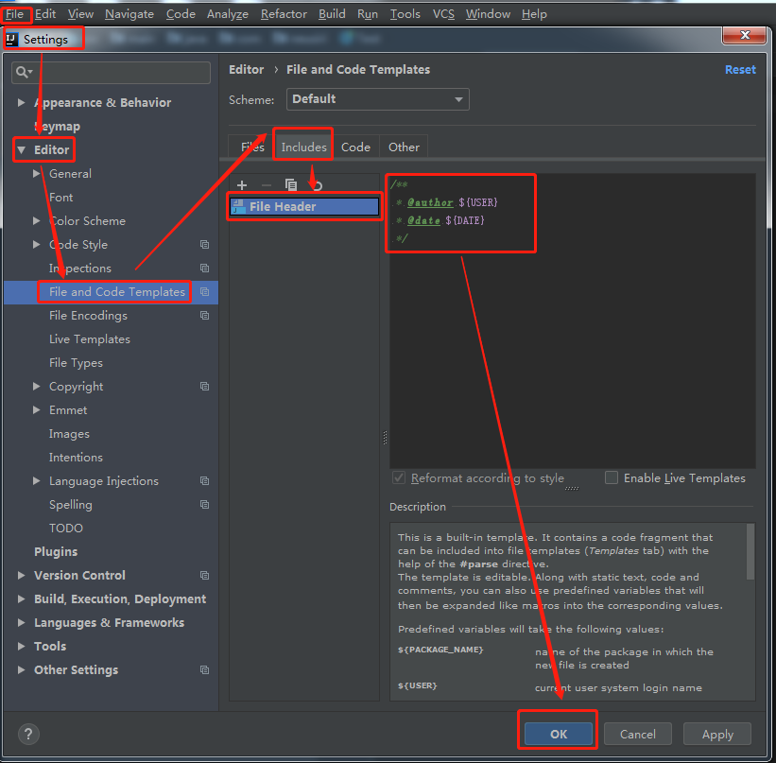The width and height of the screenshot is (776, 763).
Task: Click the project-level icon next to Code Style
Action: [x=204, y=244]
